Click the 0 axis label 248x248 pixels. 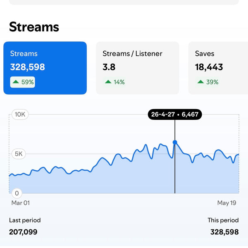coord(17,193)
